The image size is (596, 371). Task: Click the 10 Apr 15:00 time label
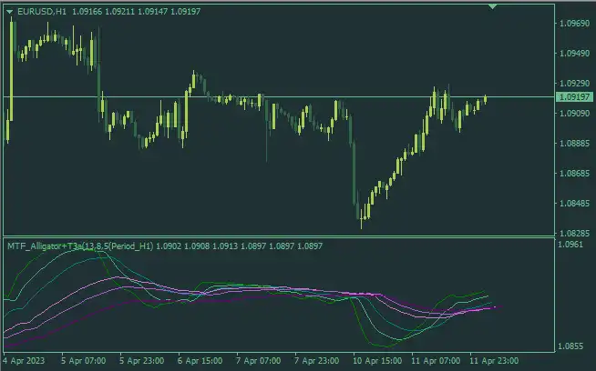point(377,359)
